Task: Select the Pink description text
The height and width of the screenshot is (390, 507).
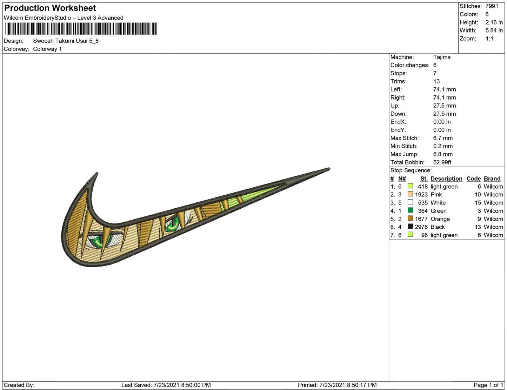Action: 436,195
